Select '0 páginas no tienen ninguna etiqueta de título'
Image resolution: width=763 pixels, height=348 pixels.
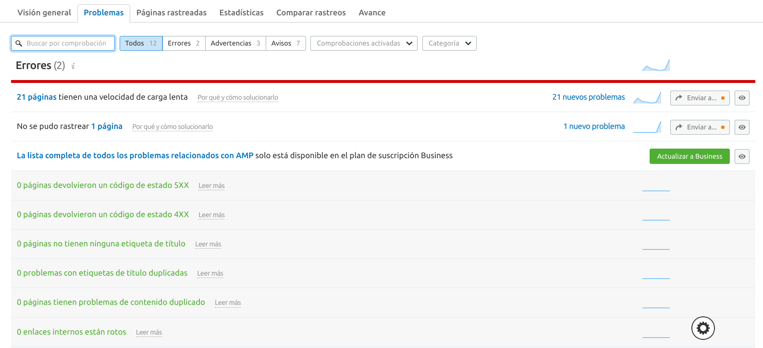tap(101, 244)
